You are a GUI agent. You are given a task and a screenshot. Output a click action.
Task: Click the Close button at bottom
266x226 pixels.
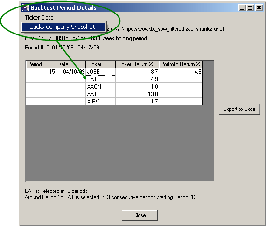140,215
